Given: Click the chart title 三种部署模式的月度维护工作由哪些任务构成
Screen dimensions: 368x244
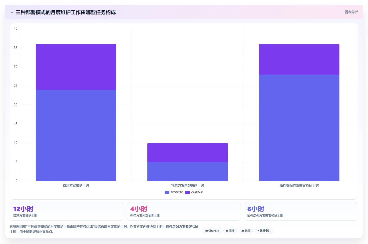Looking at the screenshot, I should pos(66,12).
